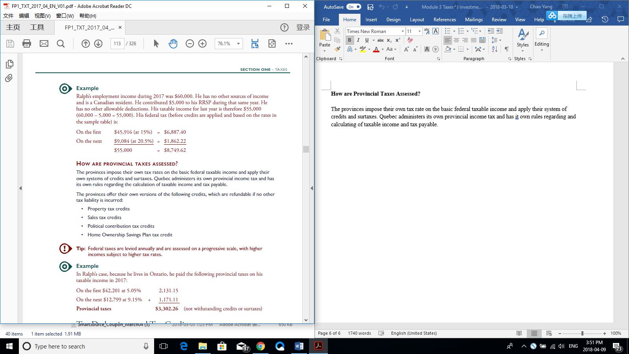Toggle Bold formatting in Word

pyautogui.click(x=349, y=40)
